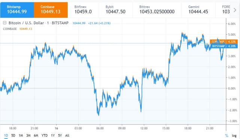This screenshot has height=139, width=240.
Task: Collapse the chart legend minus icon
Action: (4, 23)
